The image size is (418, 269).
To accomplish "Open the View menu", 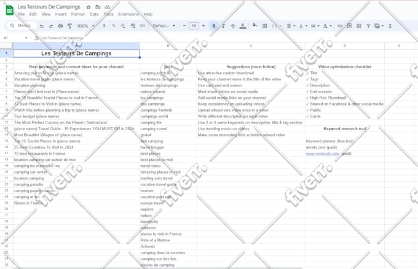I will pyautogui.click(x=46, y=14).
